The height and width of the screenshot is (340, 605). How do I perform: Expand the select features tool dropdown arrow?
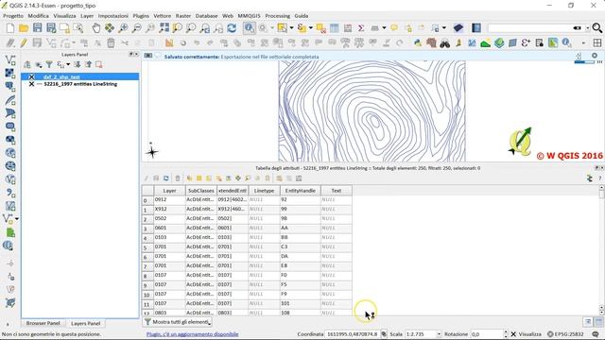click(291, 27)
